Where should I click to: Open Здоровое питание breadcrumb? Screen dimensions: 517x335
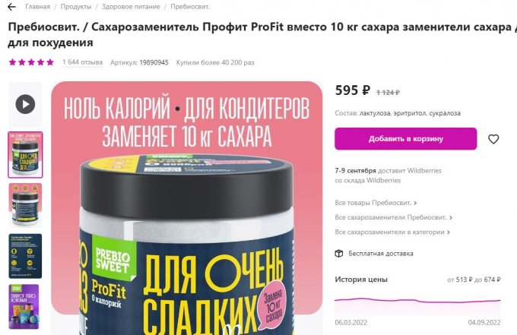tap(131, 7)
